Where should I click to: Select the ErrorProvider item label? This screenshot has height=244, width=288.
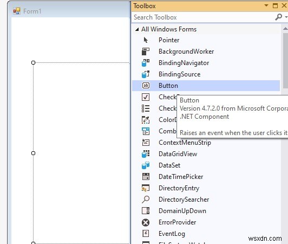tap(177, 222)
